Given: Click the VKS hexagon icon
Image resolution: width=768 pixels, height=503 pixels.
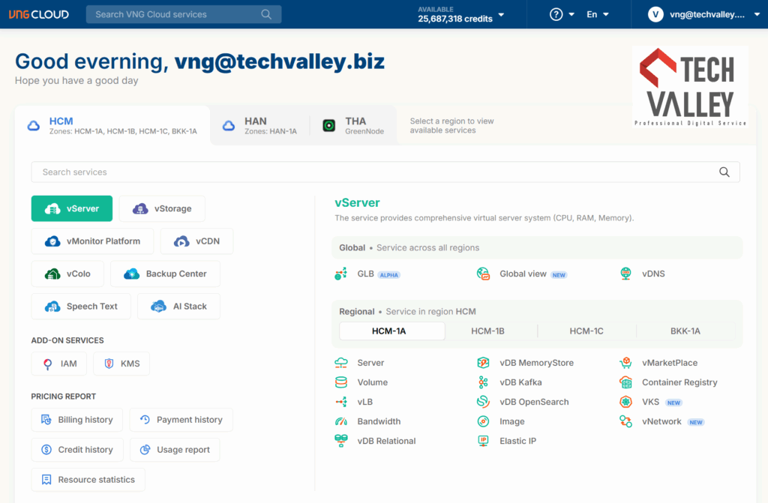Looking at the screenshot, I should [625, 402].
